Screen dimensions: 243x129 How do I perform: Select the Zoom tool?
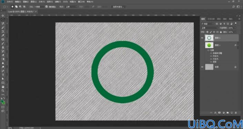3,91
